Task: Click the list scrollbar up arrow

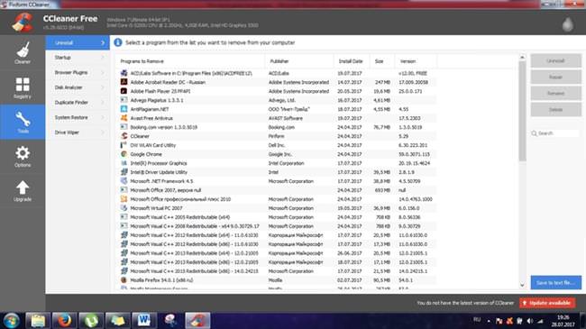Action: click(522, 57)
